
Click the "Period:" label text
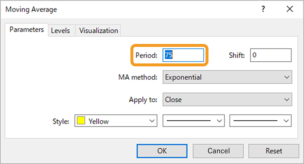coord(146,55)
